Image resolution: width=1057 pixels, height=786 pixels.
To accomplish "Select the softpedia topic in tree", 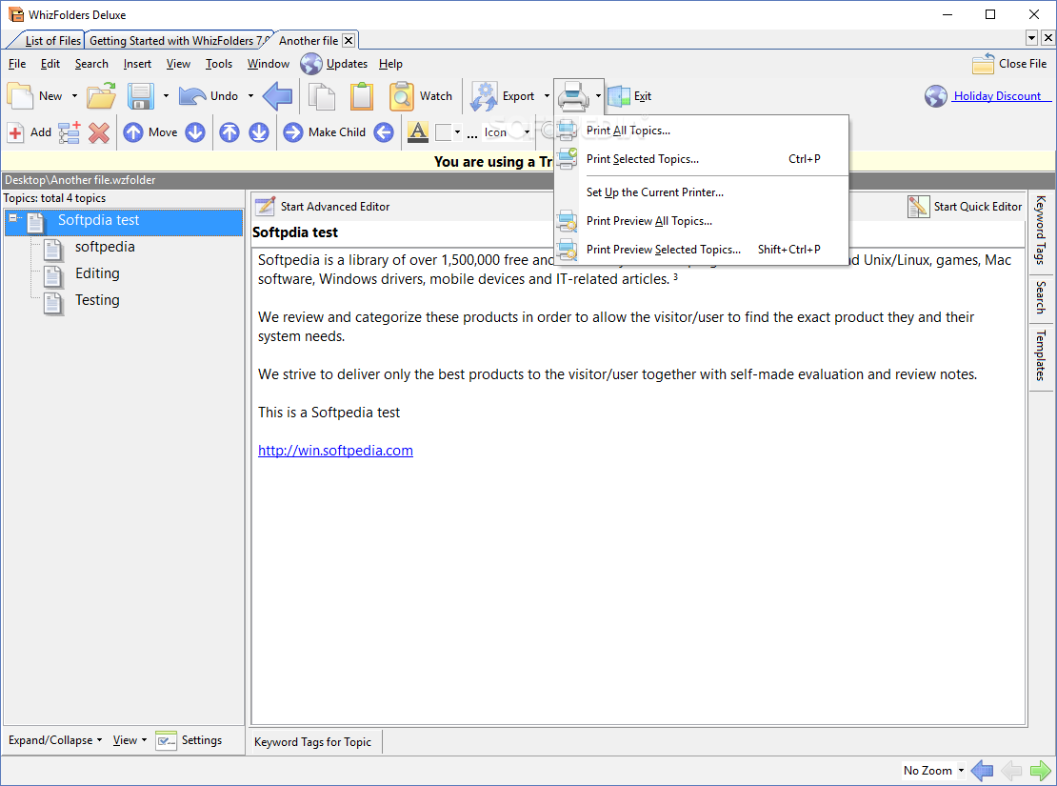I will [x=105, y=247].
